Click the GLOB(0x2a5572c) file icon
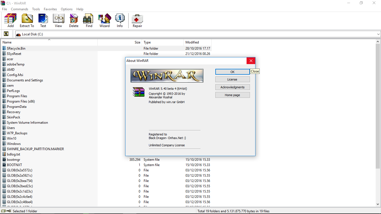The width and height of the screenshot is (381, 214). (x=4, y=170)
